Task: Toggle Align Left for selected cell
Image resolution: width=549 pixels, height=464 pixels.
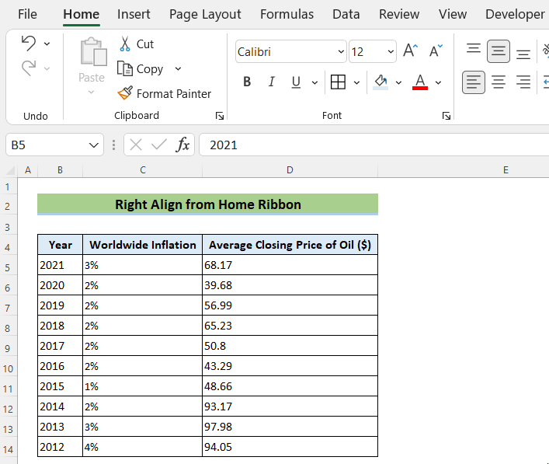Action: click(473, 82)
